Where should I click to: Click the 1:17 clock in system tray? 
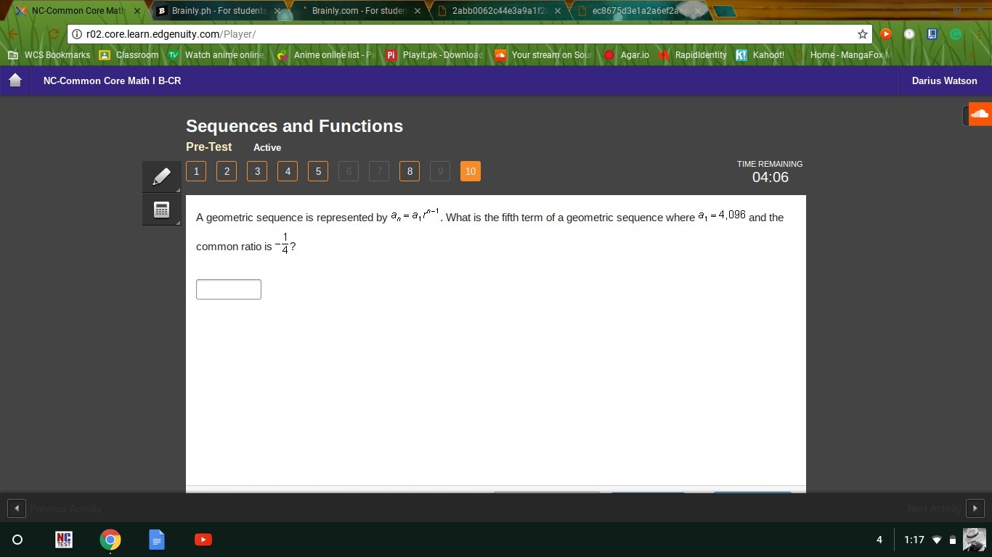(914, 540)
